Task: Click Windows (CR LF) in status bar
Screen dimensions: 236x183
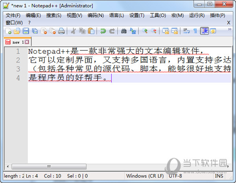Action: pos(145,176)
